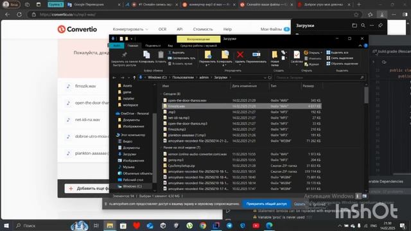Switch to details view in Explorer status bar
The width and height of the screenshot is (411, 231).
(358, 196)
